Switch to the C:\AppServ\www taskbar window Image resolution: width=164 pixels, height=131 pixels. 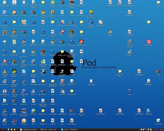30,130
